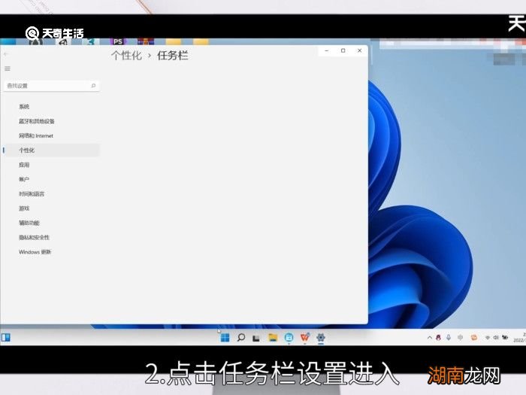Select 个性化 in the sidebar
This screenshot has width=526, height=395.
coord(51,150)
